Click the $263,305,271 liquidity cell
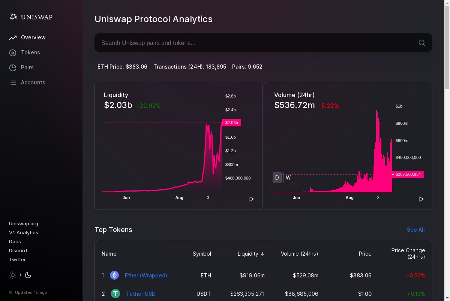Viewport: 450px width, 301px height. click(247, 294)
